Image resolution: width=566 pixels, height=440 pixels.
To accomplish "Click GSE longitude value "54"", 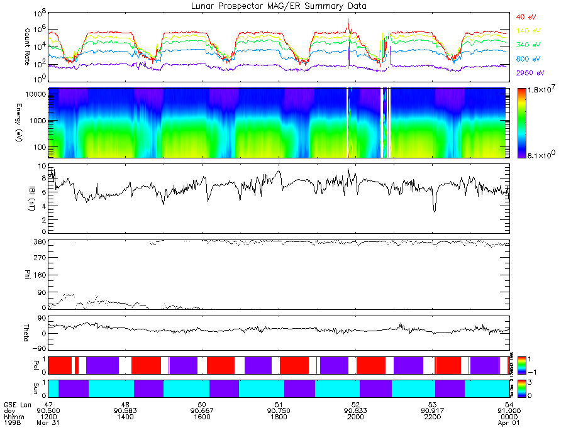I will click(x=509, y=405).
